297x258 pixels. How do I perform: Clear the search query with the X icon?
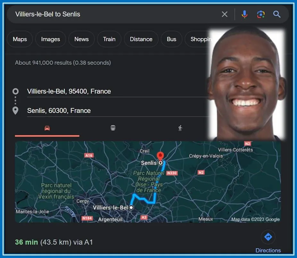click(x=225, y=14)
